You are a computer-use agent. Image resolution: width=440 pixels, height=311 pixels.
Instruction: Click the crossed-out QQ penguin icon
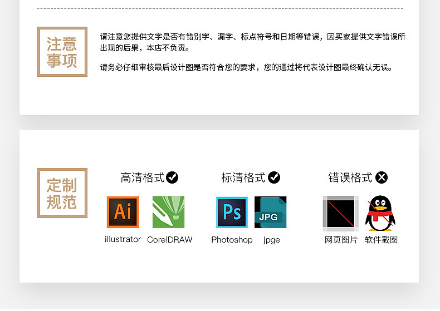[380, 213]
